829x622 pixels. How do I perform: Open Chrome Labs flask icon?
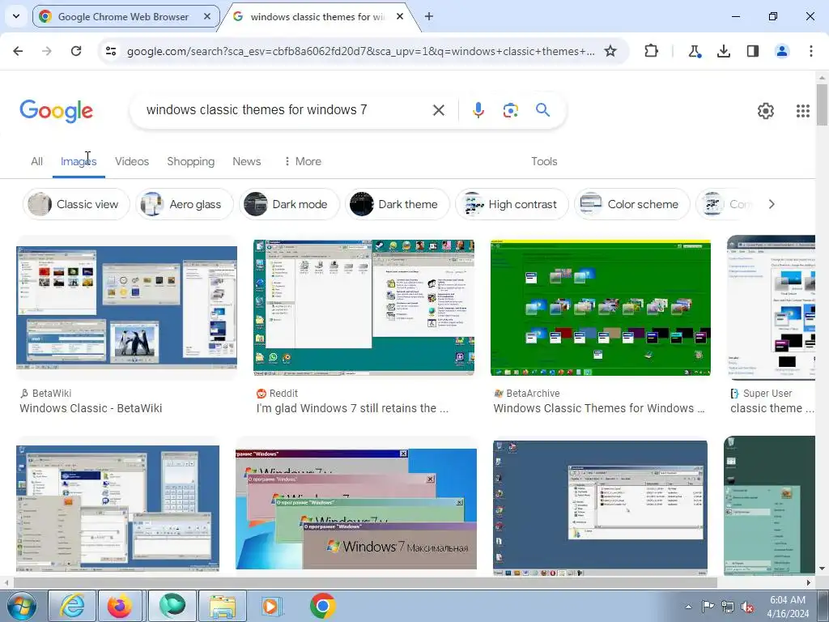[694, 51]
